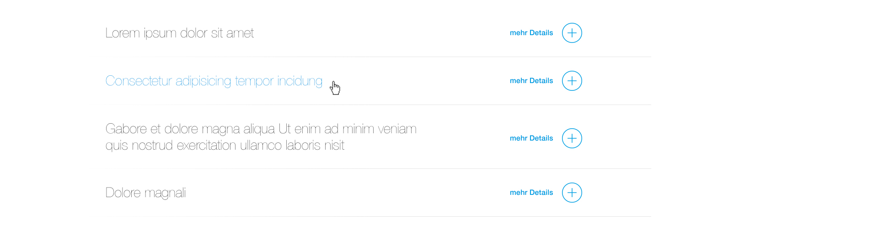Open 'mehr Details' in the 'Gabore et dolore' row
Image resolution: width=878 pixels, height=225 pixels.
[x=531, y=138]
